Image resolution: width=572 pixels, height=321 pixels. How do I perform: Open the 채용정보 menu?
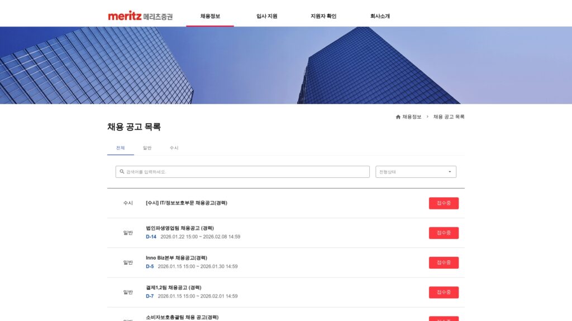(x=210, y=16)
